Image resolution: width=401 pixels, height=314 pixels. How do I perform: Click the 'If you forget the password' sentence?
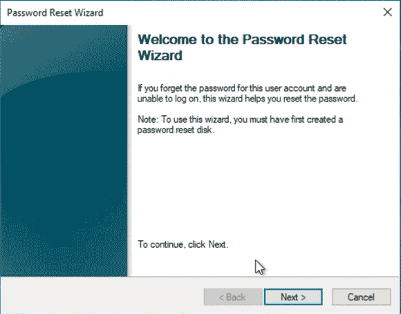tap(242, 88)
